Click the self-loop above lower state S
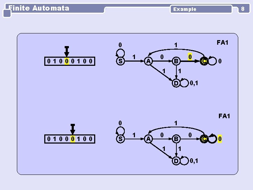The image size is (253, 190). click(121, 131)
